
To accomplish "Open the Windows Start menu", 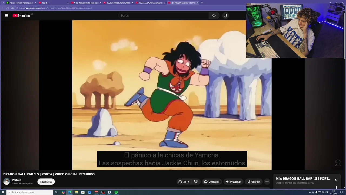I will [x=3, y=192].
